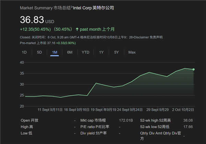Show the Max time range chart
This screenshot has height=144, width=206.
tap(132, 52)
